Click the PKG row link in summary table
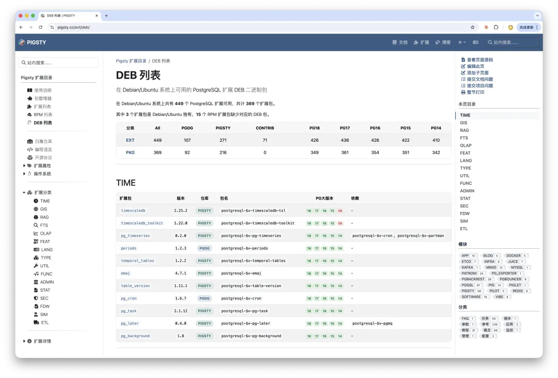 pos(130,153)
